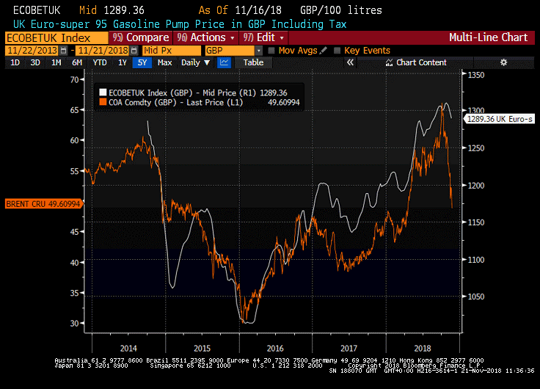Screen dimensions: 540x389
Task: Select the 5Y time range tab
Action: pos(142,62)
